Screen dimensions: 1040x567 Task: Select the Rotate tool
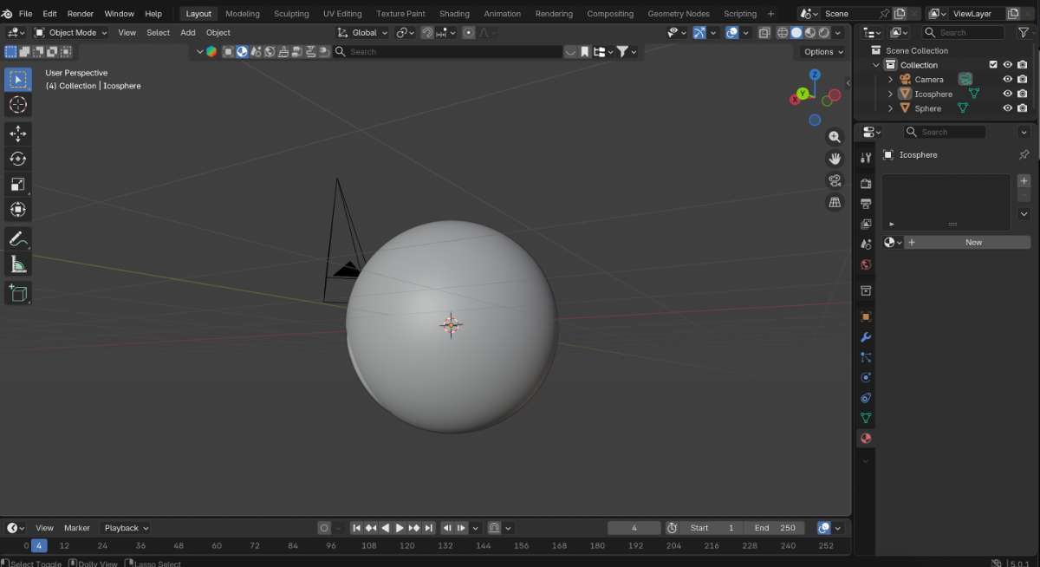click(18, 159)
